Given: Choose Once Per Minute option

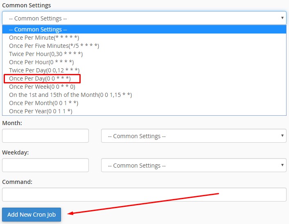Looking at the screenshot, I should coord(44,38).
